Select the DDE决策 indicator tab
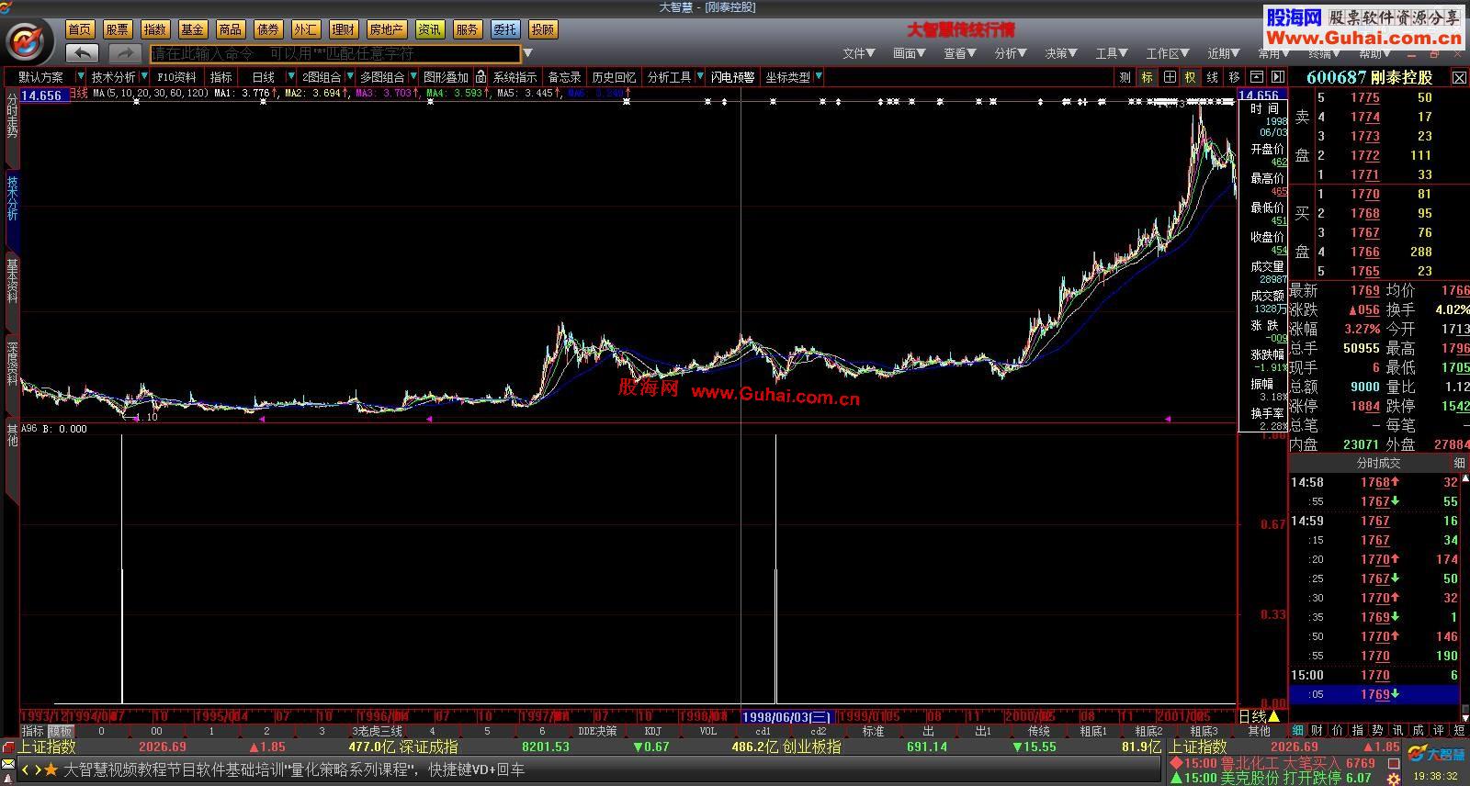 (x=597, y=731)
